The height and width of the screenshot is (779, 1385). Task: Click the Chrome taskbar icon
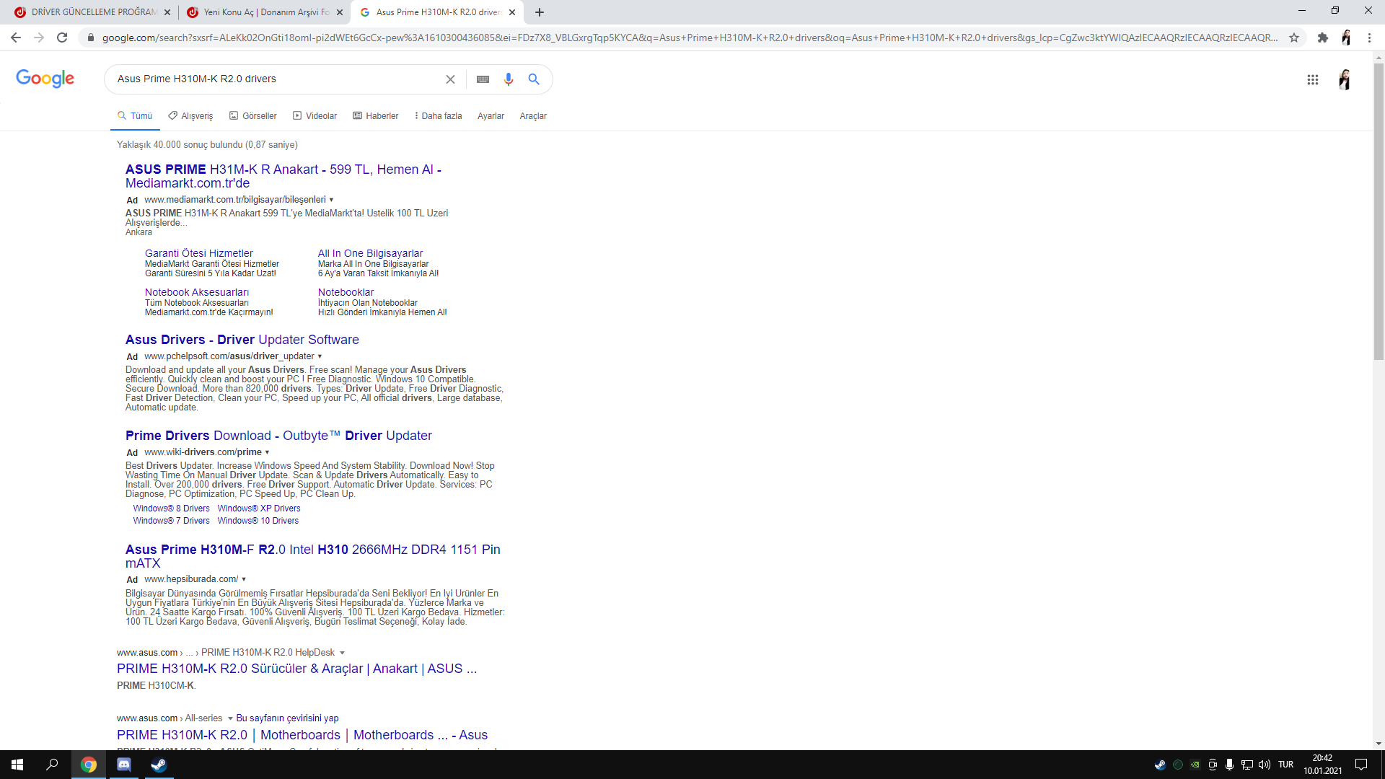point(89,765)
